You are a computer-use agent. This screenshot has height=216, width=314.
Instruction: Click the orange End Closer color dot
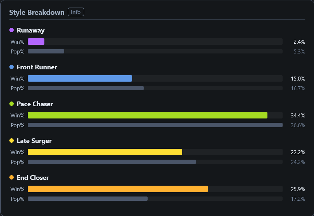[12, 177]
